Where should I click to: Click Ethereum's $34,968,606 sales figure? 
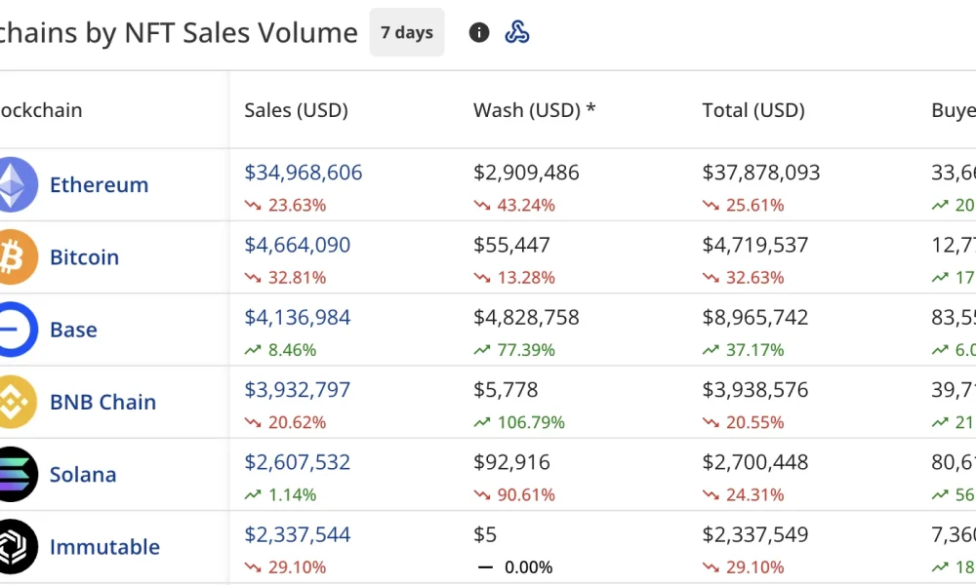point(303,172)
